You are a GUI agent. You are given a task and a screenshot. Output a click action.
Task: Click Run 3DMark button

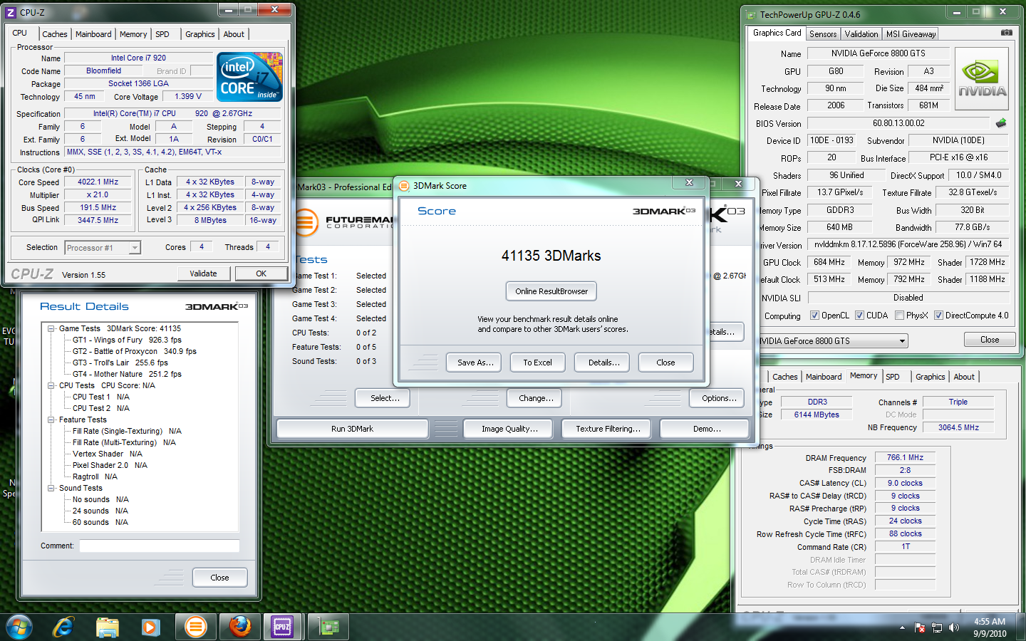[x=352, y=429]
